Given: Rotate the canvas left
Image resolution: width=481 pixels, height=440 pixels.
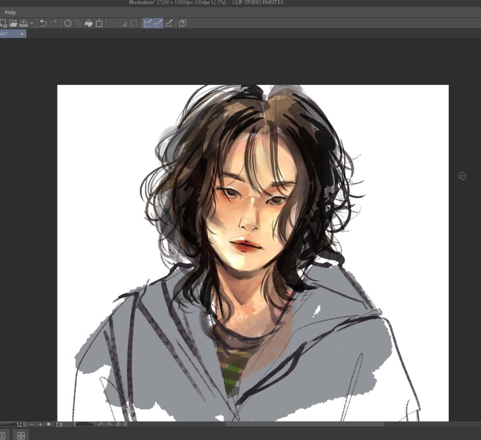Looking at the screenshot, I should (x=101, y=424).
